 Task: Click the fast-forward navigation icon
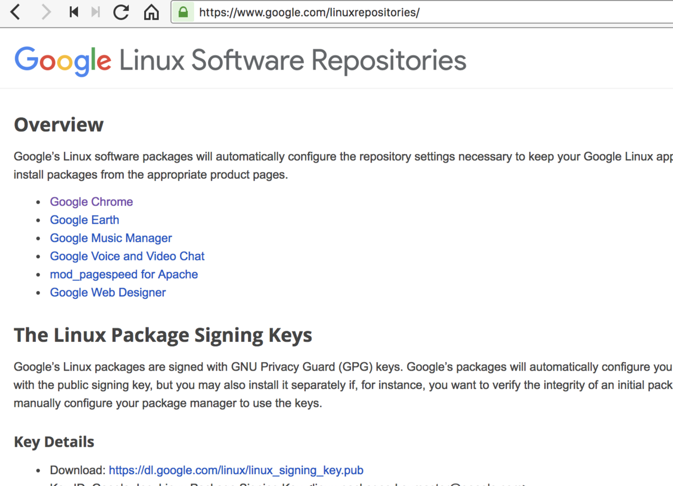[x=96, y=12]
